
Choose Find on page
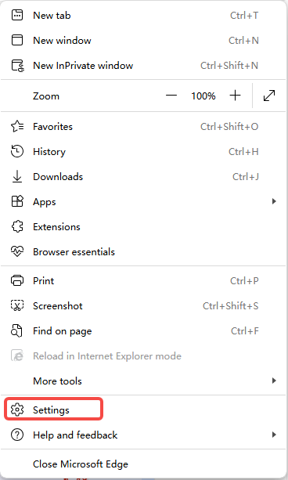point(144,330)
